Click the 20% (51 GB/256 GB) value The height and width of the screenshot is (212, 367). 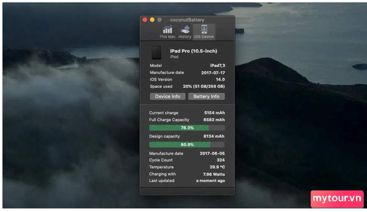(x=204, y=86)
